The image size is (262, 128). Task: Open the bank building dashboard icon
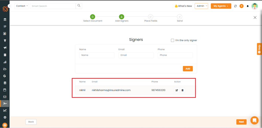(x=5, y=19)
